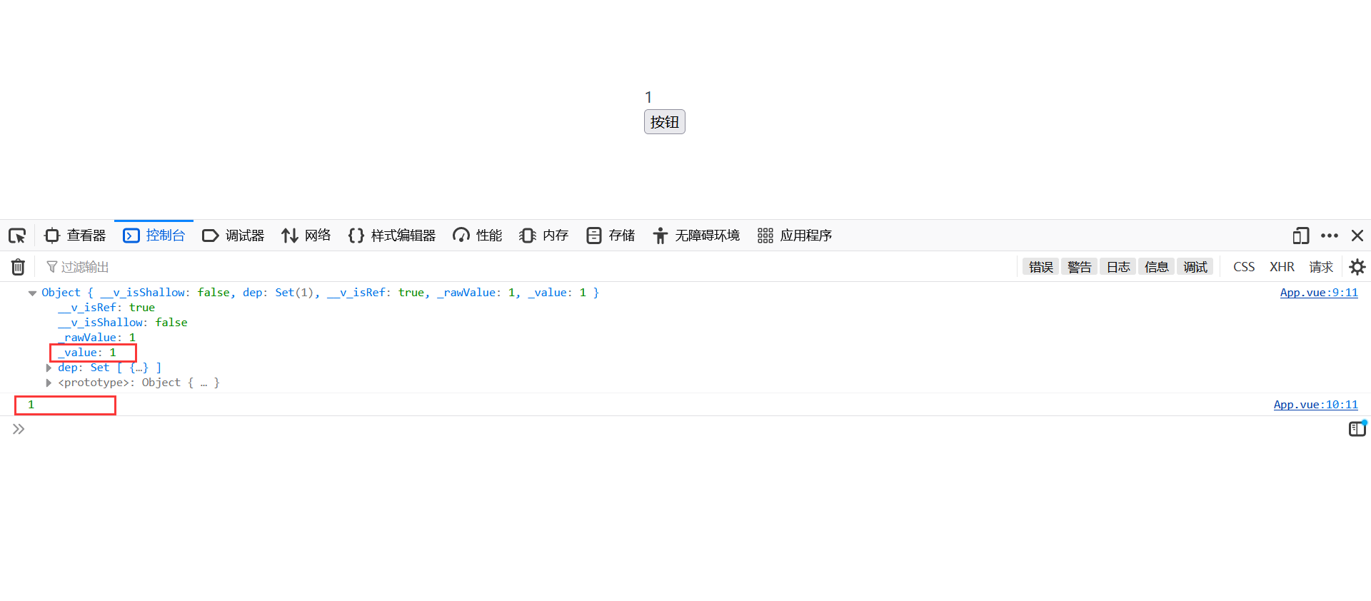This screenshot has height=601, width=1371.
Task: Open source link App.vue:10:11
Action: 1315,405
